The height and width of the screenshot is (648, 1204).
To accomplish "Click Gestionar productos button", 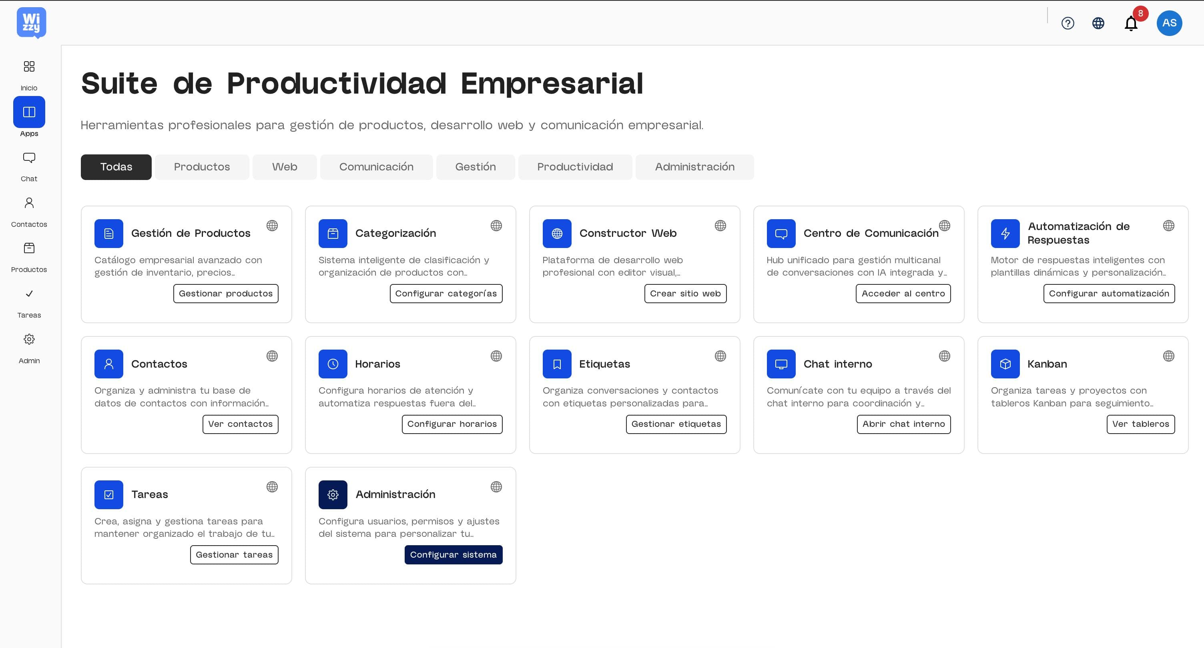I will click(226, 293).
